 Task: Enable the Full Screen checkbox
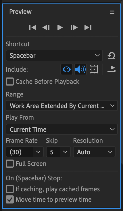coord(10,164)
